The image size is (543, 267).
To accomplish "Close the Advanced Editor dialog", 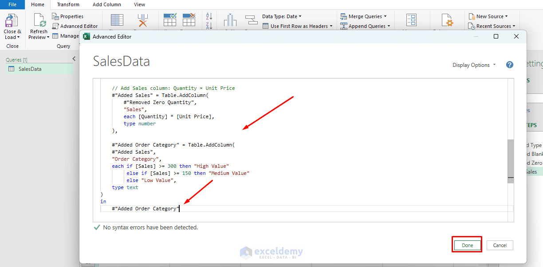I will coord(516,37).
